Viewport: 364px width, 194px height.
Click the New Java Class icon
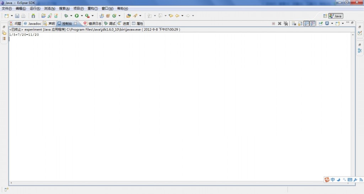(x=114, y=16)
